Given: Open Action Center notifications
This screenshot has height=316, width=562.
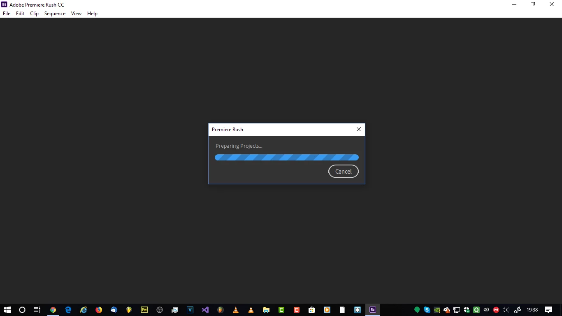Looking at the screenshot, I should (548, 310).
